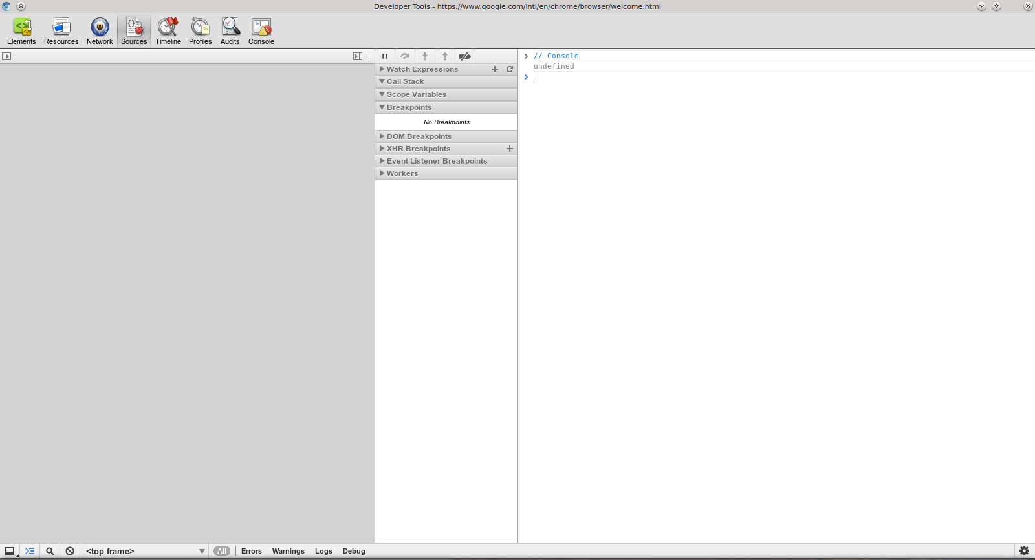Switch to the Network panel
The height and width of the screenshot is (560, 1035).
(100, 31)
